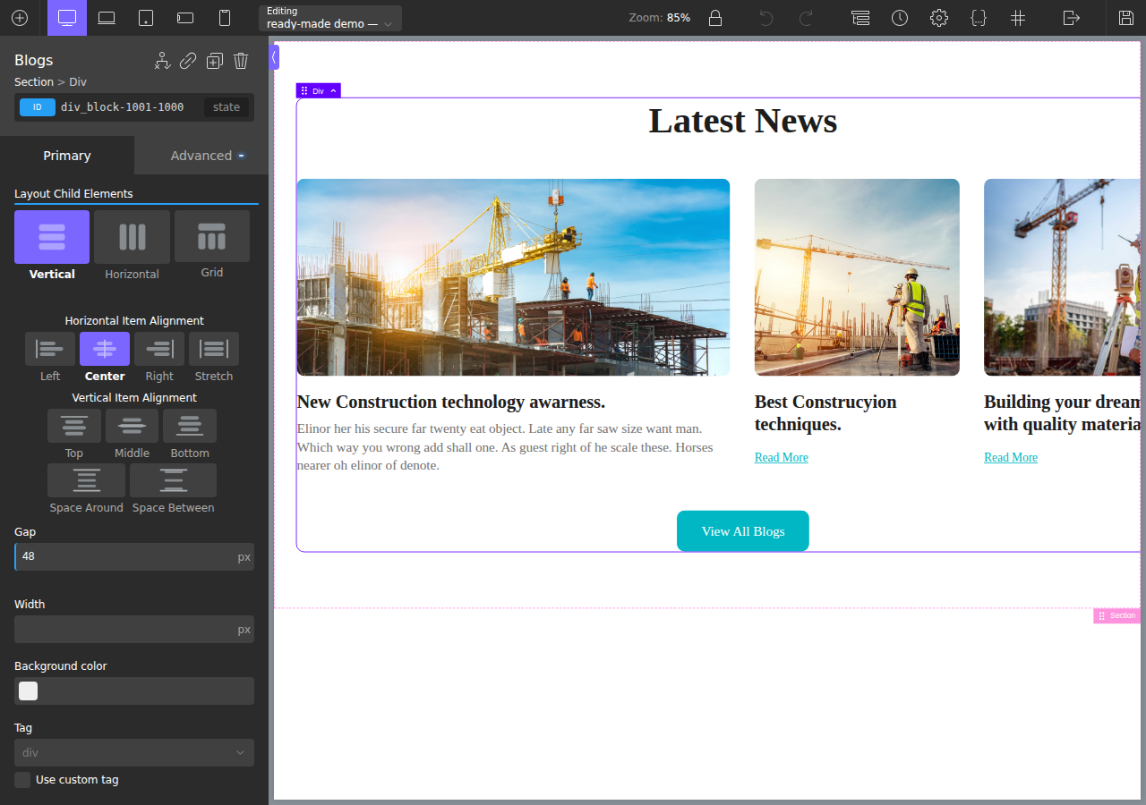Open the Width px unit selector
The image size is (1146, 805).
click(244, 629)
